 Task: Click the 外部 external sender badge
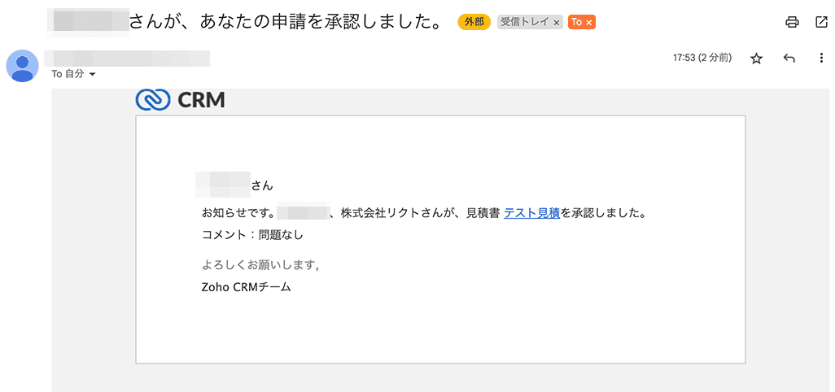[474, 22]
